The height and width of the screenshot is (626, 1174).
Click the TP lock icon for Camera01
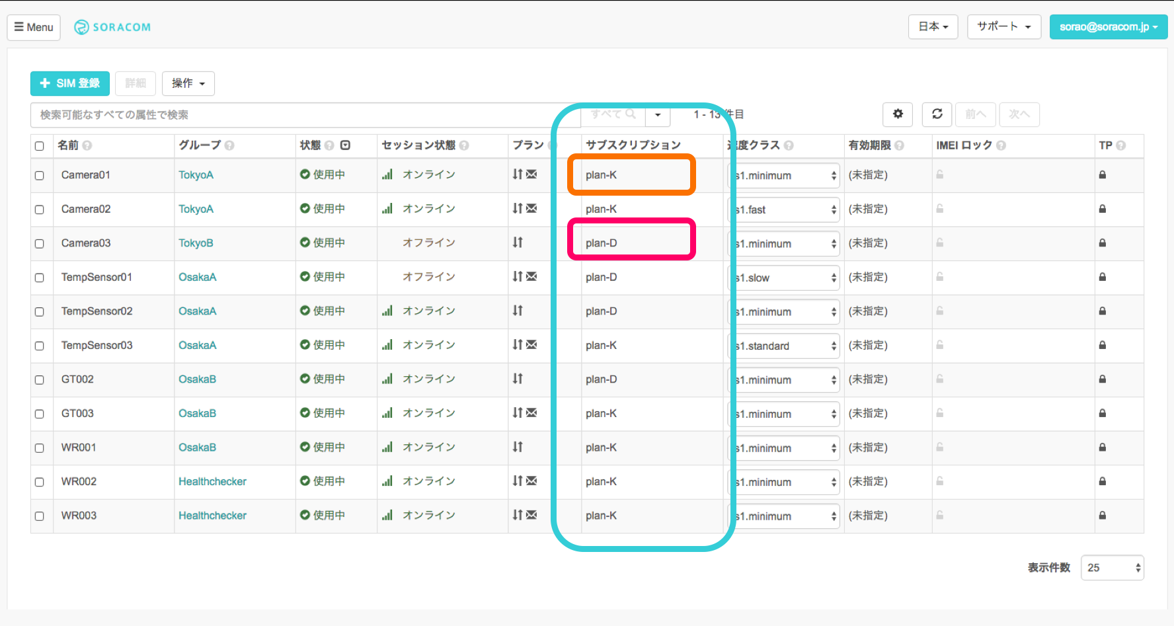tap(1103, 175)
